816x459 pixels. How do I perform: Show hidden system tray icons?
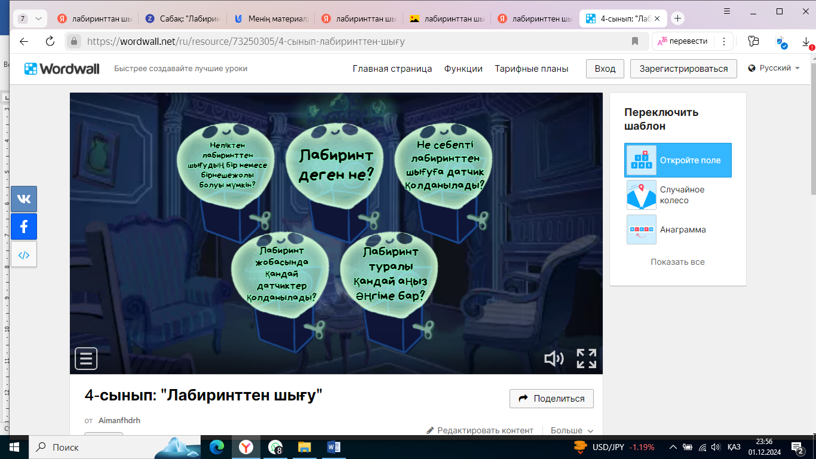coord(673,447)
